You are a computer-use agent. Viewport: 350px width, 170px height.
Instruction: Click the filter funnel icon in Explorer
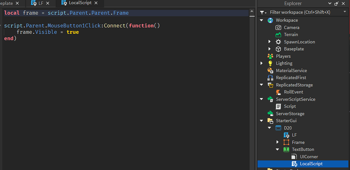click(263, 12)
